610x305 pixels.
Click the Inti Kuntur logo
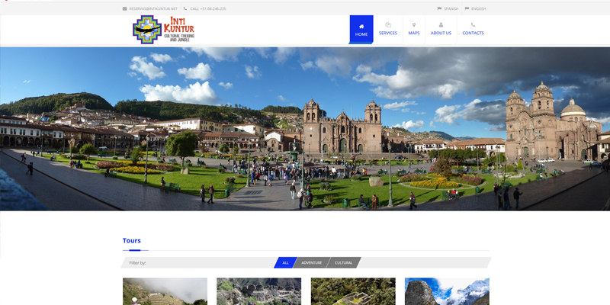(x=163, y=30)
